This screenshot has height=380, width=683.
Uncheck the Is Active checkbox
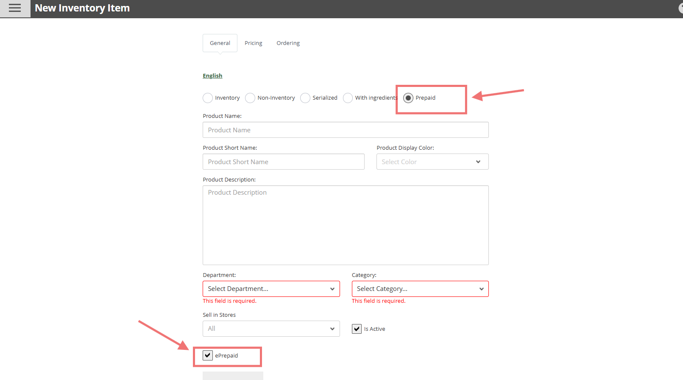pyautogui.click(x=357, y=329)
